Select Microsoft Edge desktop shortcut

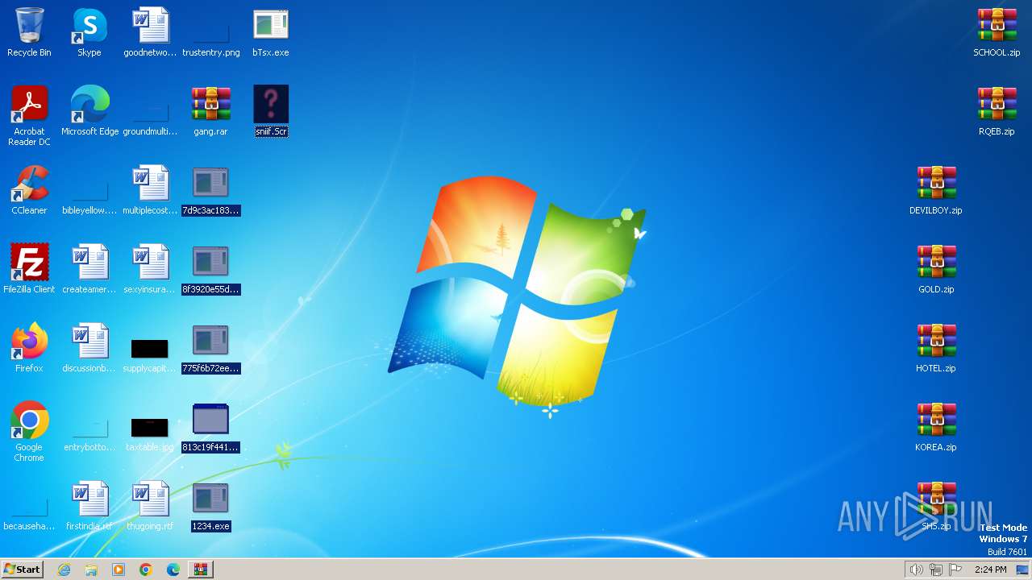click(x=89, y=111)
